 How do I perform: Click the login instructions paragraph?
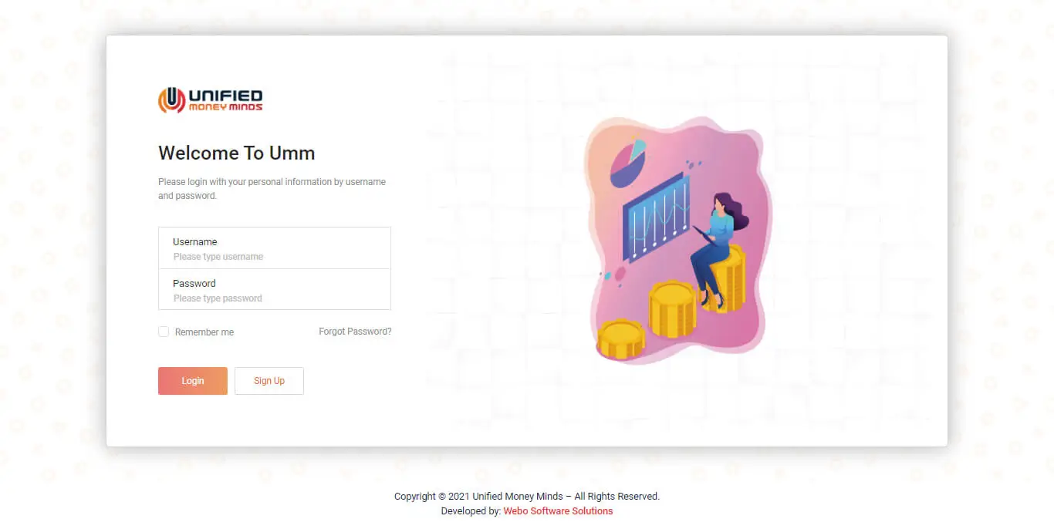[272, 189]
